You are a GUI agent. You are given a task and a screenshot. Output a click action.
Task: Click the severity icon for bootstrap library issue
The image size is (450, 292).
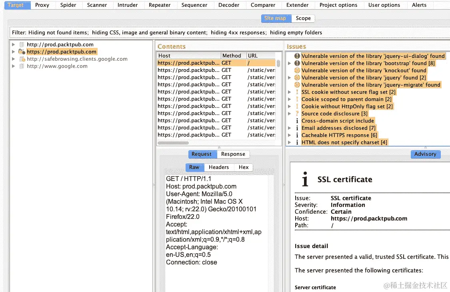(x=297, y=64)
